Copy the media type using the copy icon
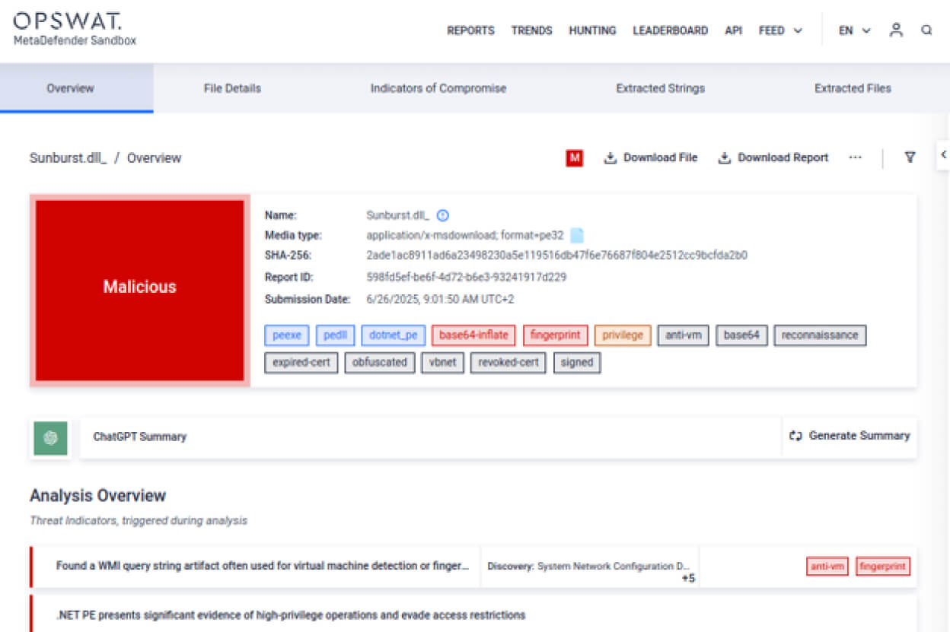Image resolution: width=950 pixels, height=632 pixels. 576,236
